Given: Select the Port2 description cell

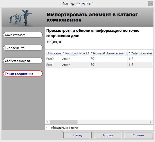Looking at the screenshot, I should (x=54, y=59).
